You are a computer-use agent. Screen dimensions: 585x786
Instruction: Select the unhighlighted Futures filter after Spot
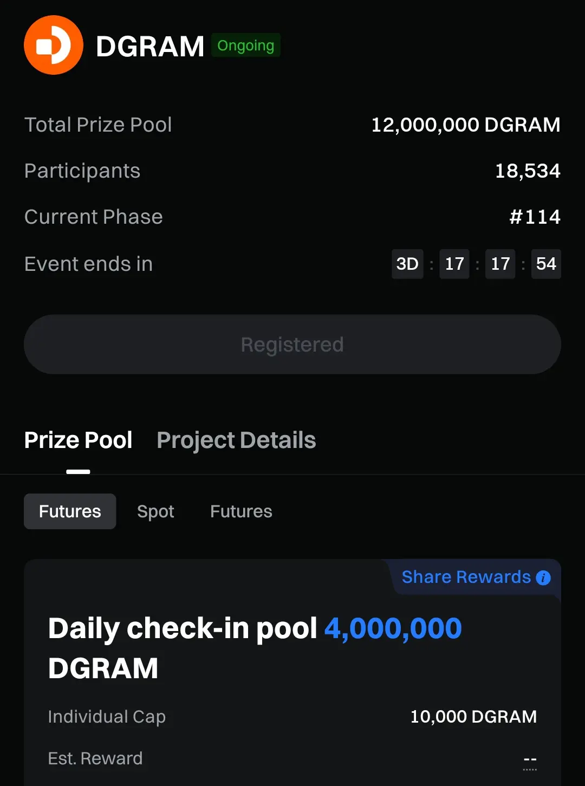coord(241,511)
